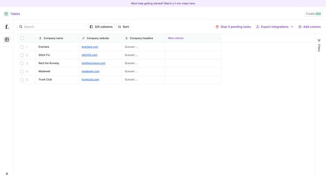The width and height of the screenshot is (326, 175).
Task: Select the table view icon in sidebar
Action: tap(7, 39)
